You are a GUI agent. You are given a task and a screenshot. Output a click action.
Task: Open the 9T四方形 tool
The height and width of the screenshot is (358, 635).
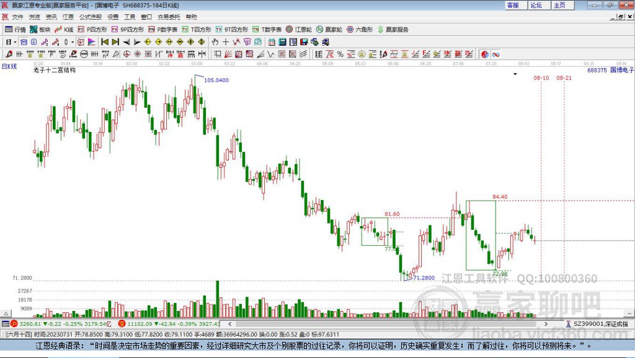pyautogui.click(x=232, y=30)
